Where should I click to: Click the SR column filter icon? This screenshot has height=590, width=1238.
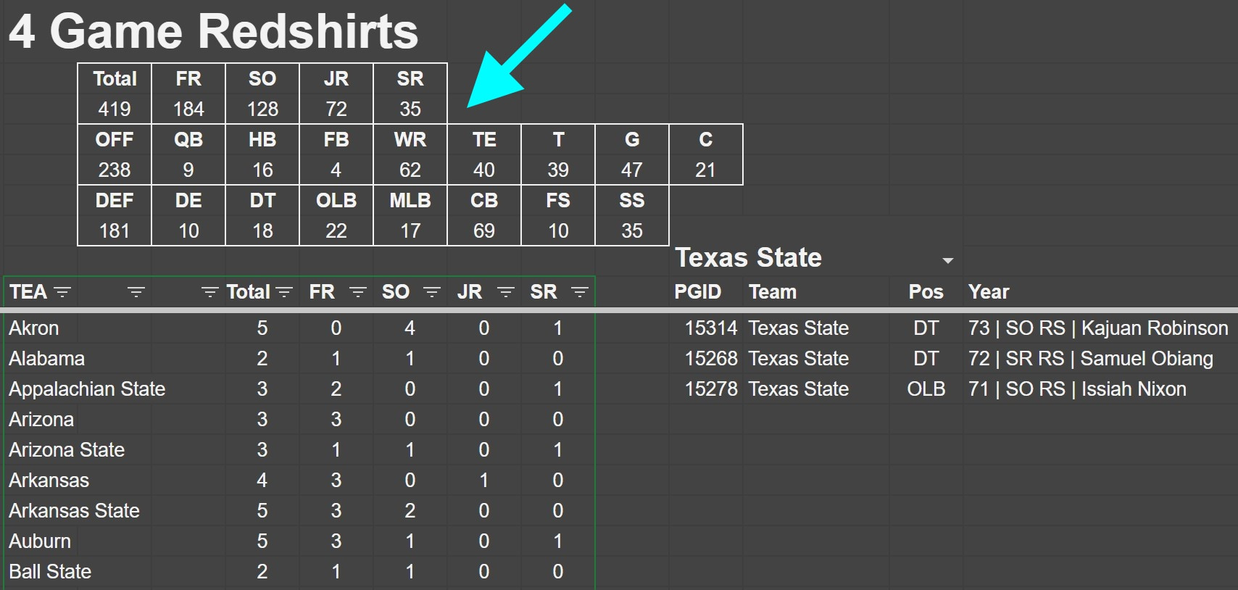(x=579, y=292)
